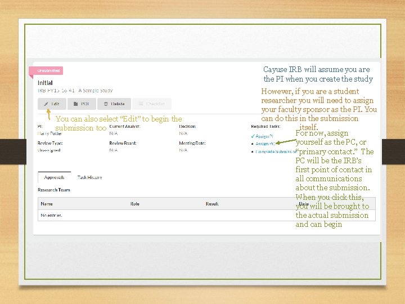This screenshot has width=405, height=304.
Task: Click the Role column header
Action: (135, 204)
